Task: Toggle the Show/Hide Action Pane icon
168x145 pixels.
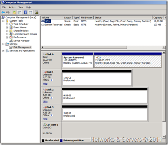Action: coord(30,12)
